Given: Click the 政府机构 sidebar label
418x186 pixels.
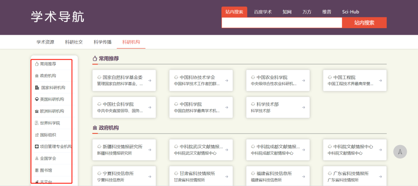Looking at the screenshot, I should (x=48, y=76).
